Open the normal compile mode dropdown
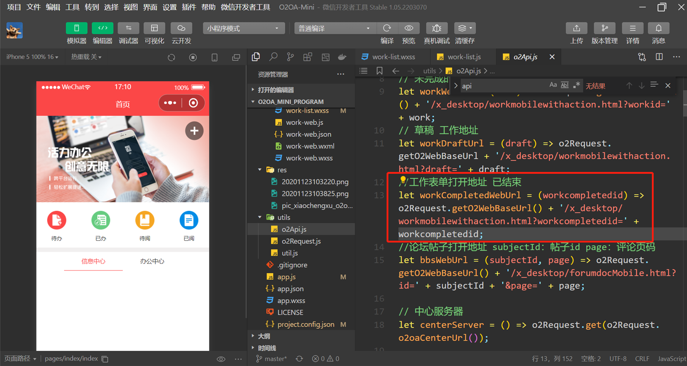 (x=334, y=28)
